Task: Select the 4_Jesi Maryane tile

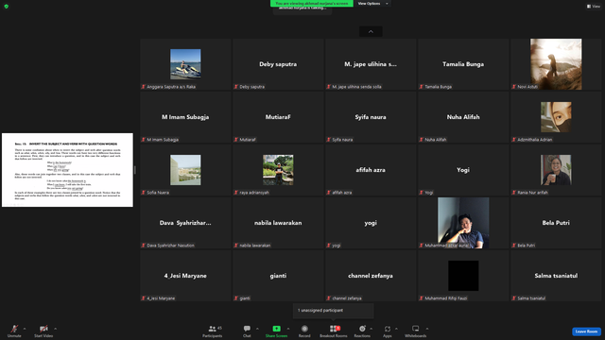Action: pyautogui.click(x=185, y=276)
